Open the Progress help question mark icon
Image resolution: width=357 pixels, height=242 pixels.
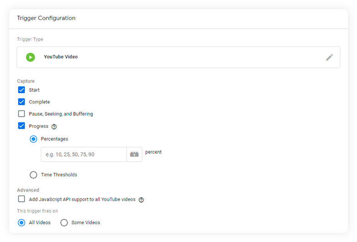[x=54, y=126]
